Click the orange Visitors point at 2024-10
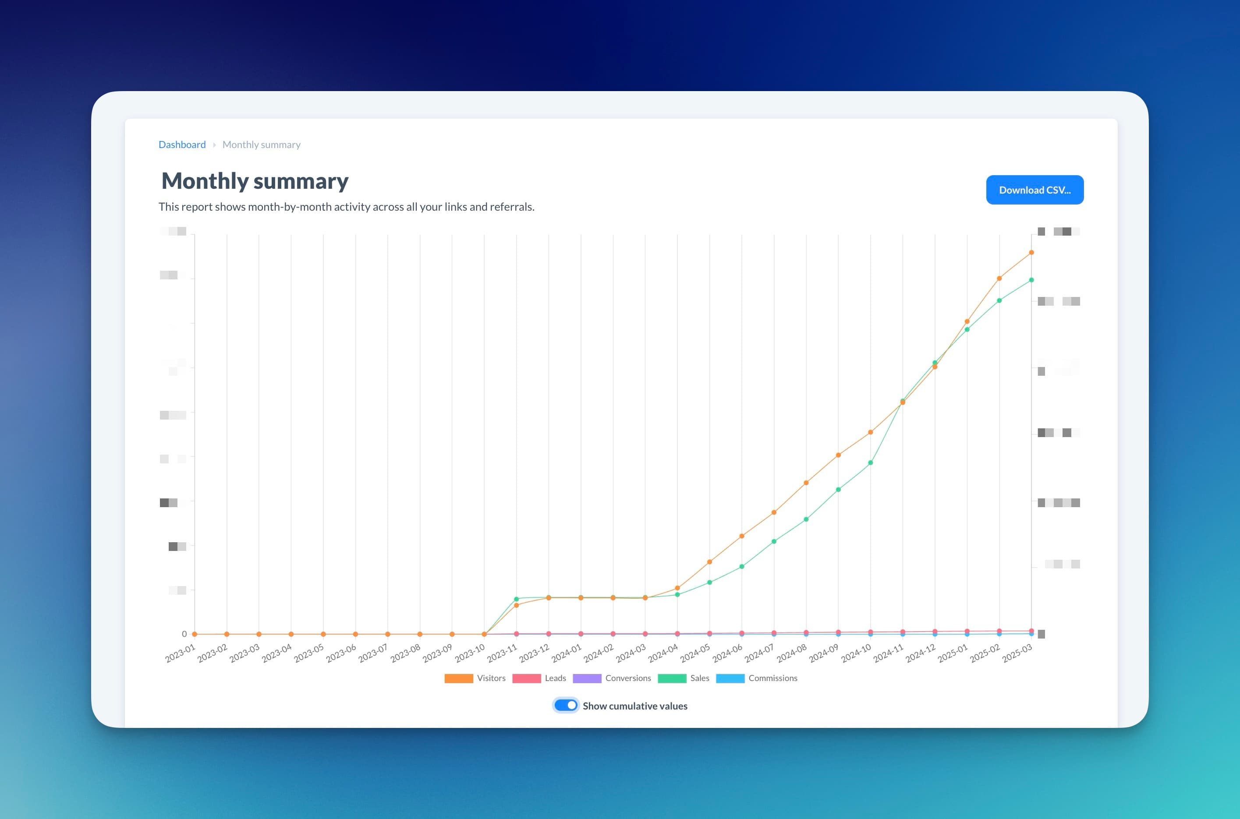This screenshot has height=819, width=1240. tap(870, 432)
